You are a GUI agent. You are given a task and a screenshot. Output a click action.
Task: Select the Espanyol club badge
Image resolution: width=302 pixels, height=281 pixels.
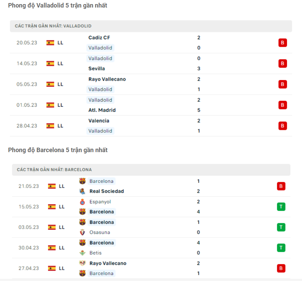tap(82, 202)
